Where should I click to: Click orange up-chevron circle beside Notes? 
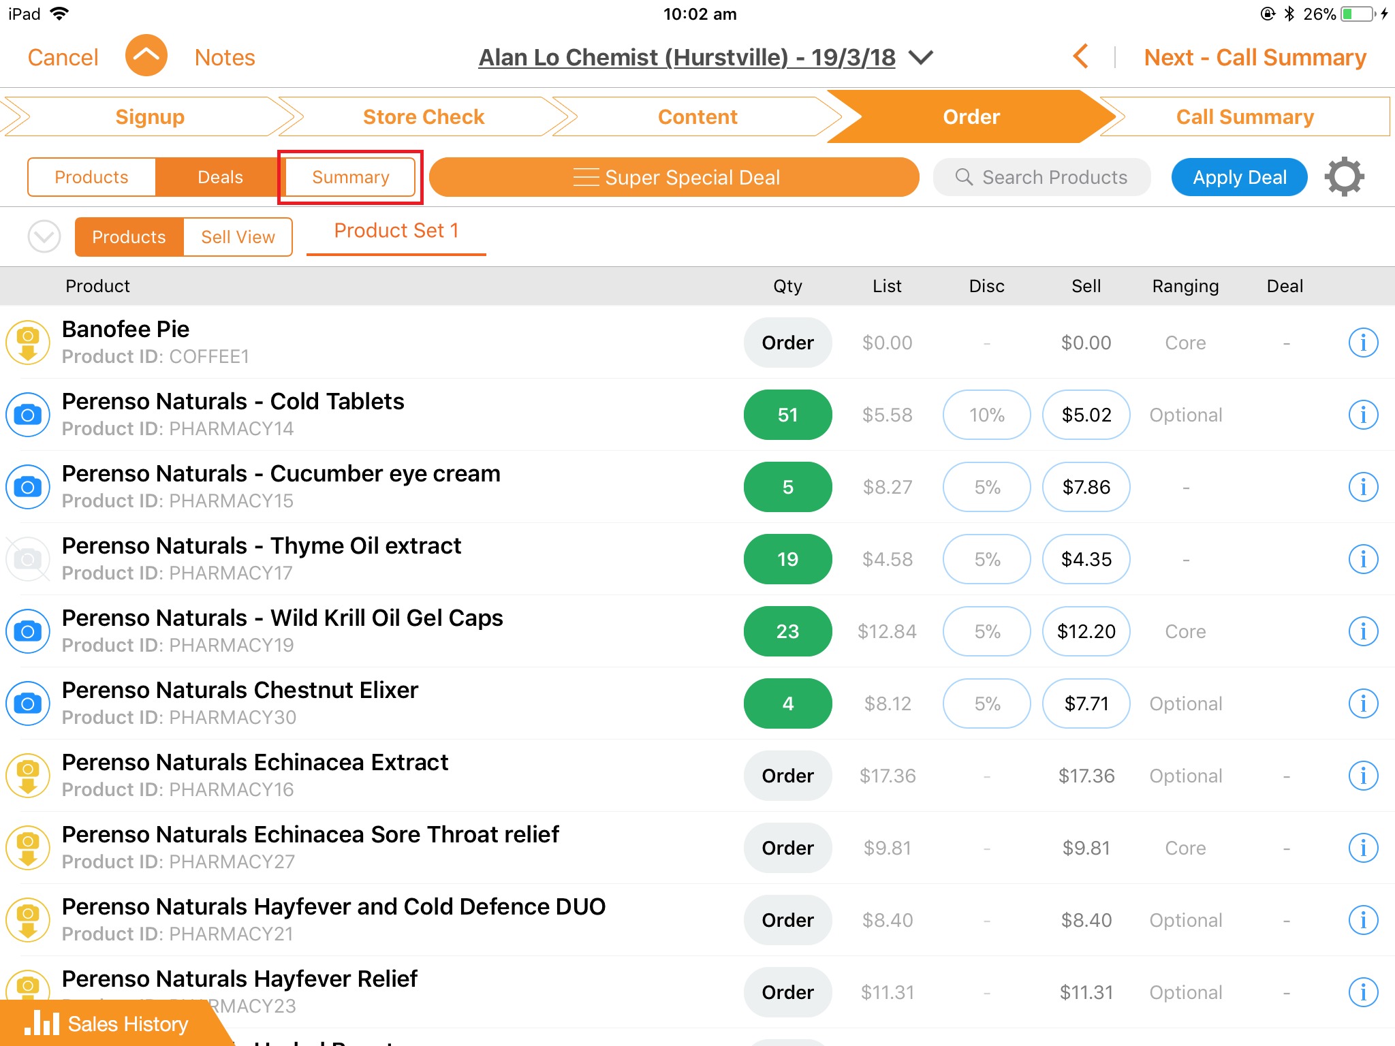click(x=146, y=57)
